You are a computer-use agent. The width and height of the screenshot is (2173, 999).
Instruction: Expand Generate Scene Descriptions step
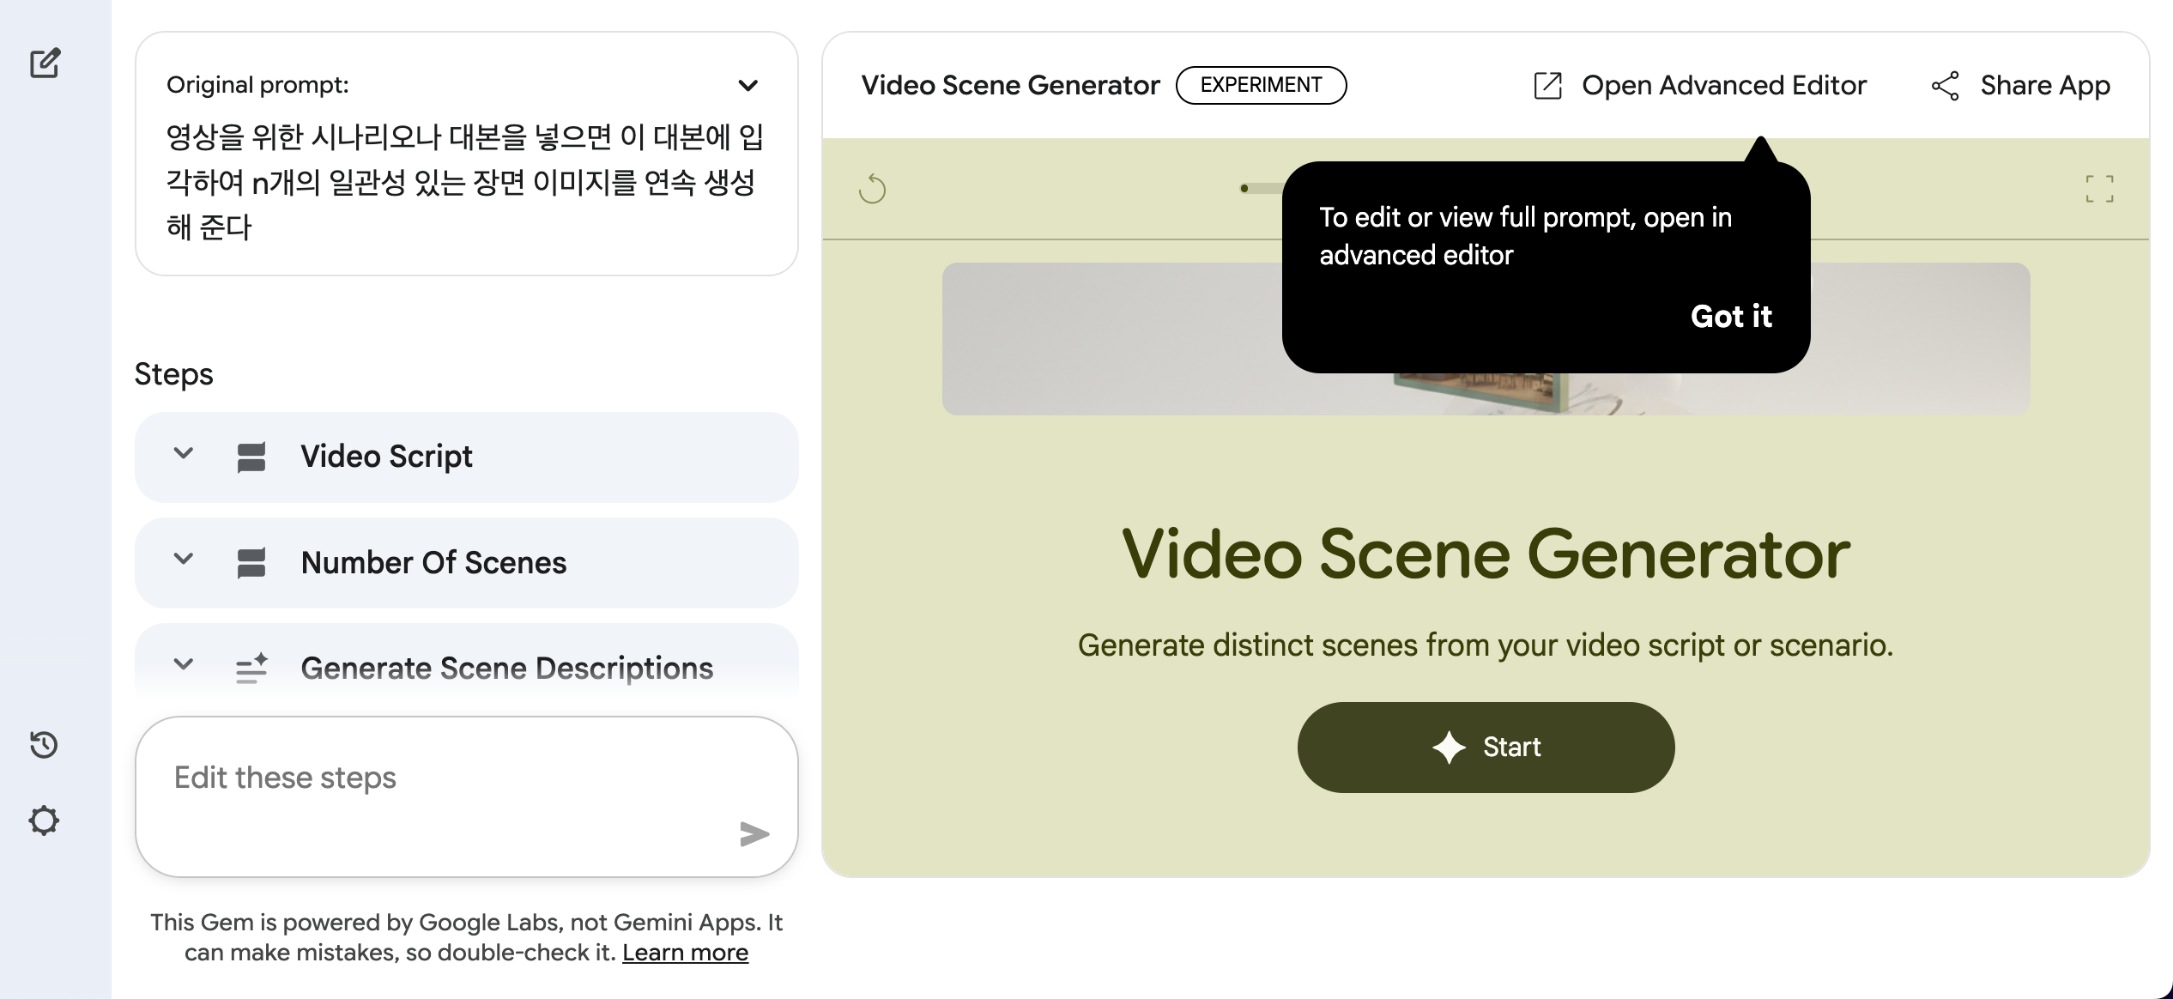coord(182,667)
